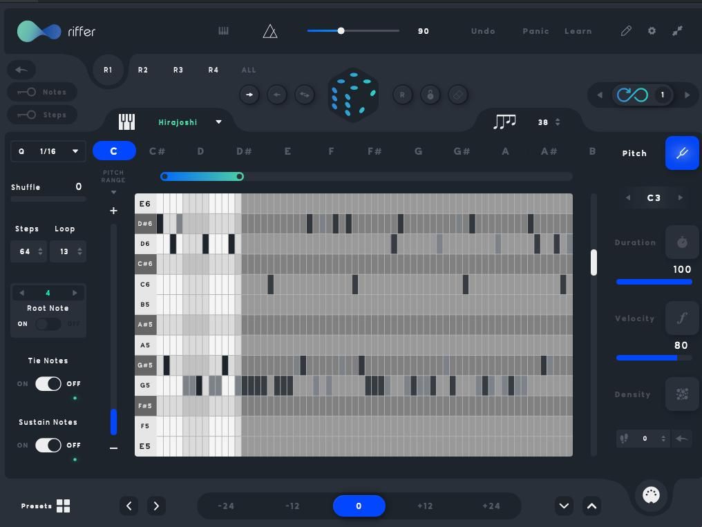Go to the previous preset arrow
Image resolution: width=702 pixels, height=527 pixels.
(x=129, y=506)
